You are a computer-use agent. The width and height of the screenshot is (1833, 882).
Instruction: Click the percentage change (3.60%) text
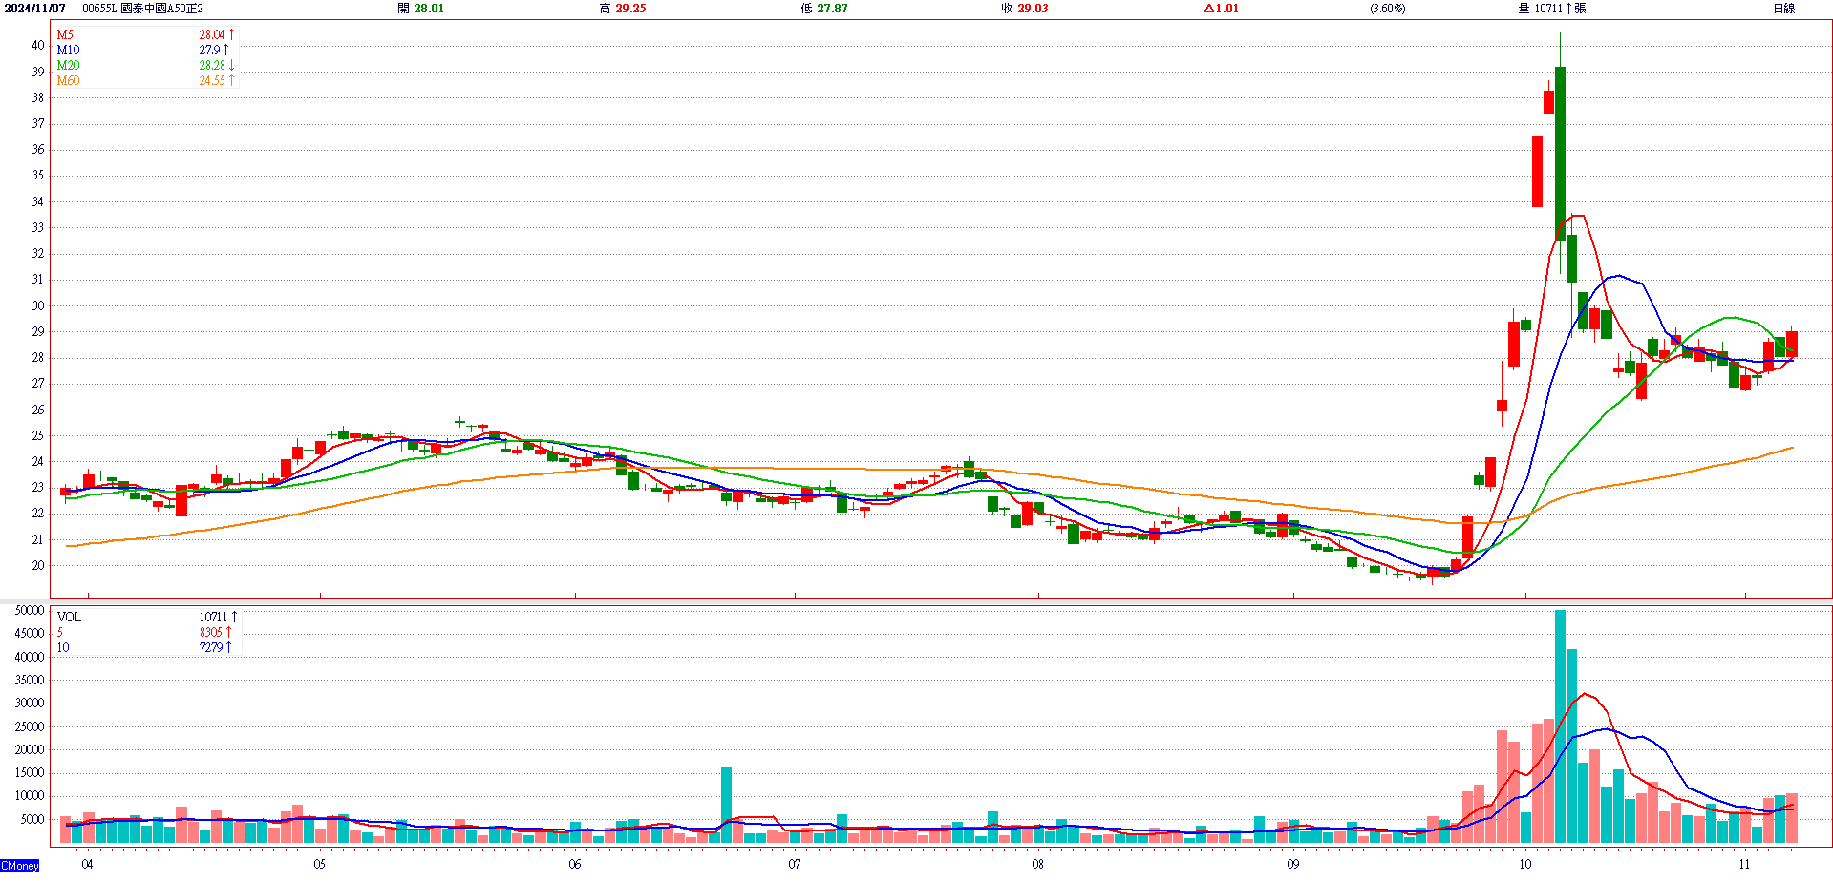click(1387, 9)
